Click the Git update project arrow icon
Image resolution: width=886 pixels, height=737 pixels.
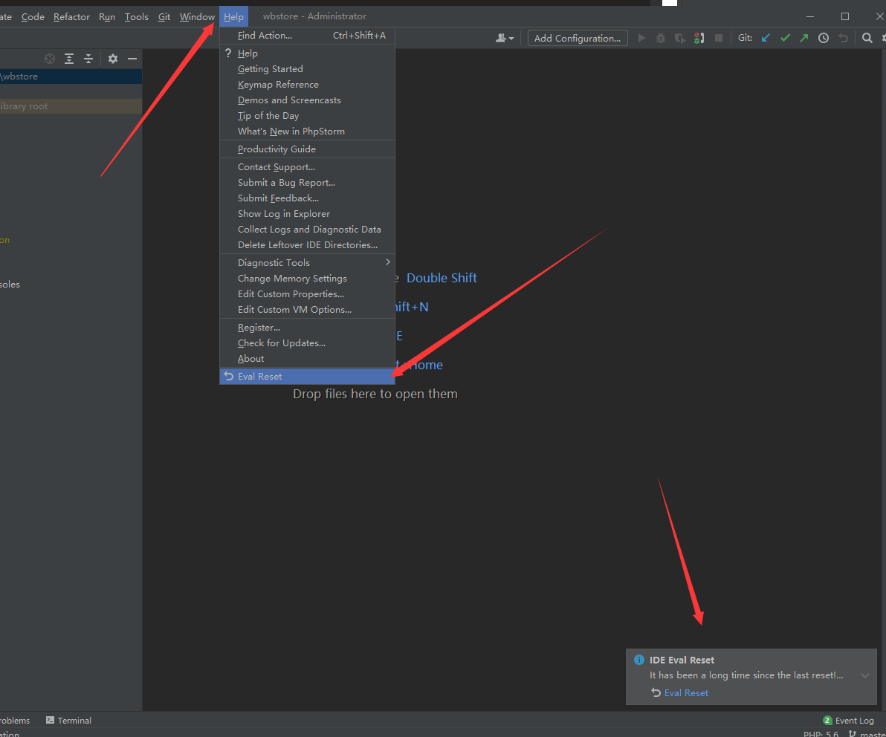coord(766,38)
